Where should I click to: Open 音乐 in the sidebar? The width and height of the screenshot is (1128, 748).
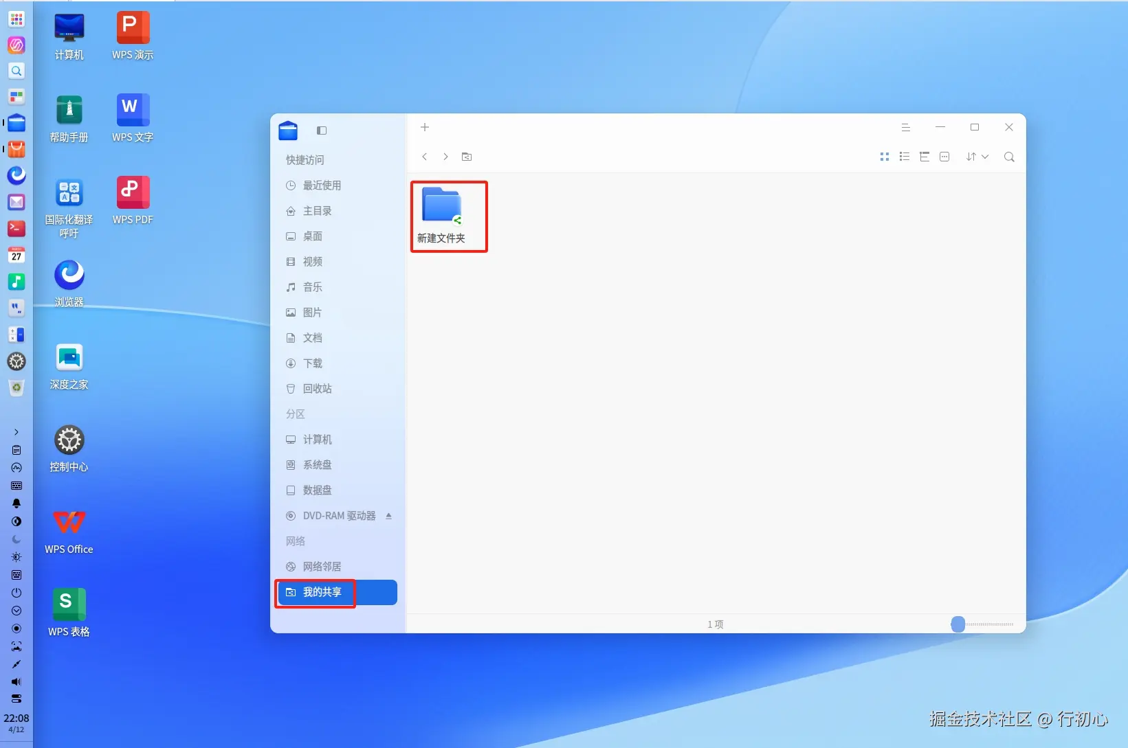click(338, 287)
